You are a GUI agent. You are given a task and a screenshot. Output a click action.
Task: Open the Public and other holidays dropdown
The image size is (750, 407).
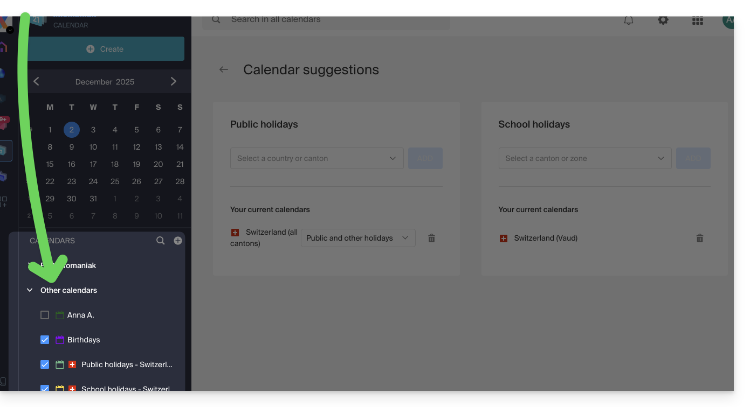tap(358, 238)
